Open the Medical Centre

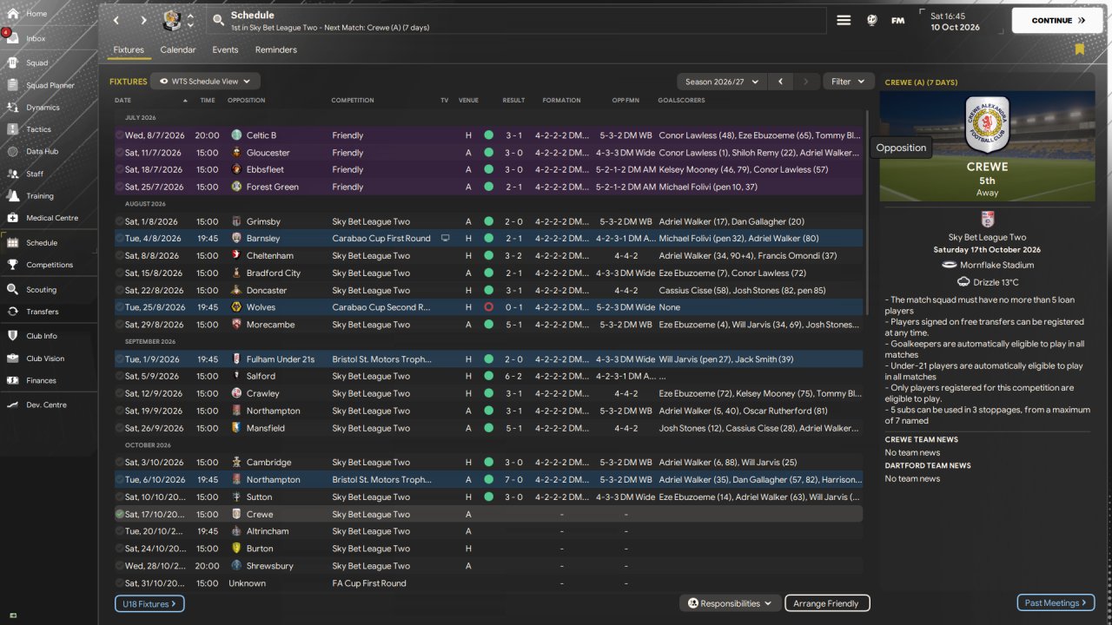coord(51,218)
